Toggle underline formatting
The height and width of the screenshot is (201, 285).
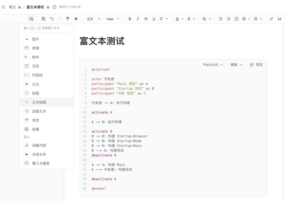coord(154,19)
